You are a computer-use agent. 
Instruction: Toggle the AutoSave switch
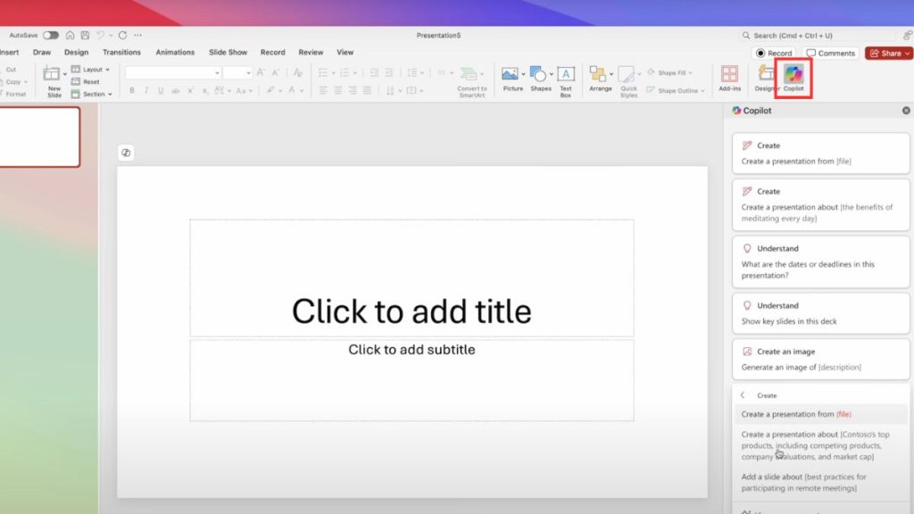point(51,36)
